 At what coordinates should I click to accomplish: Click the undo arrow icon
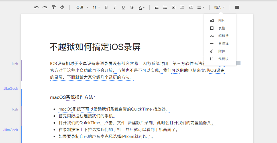coord(36,7)
